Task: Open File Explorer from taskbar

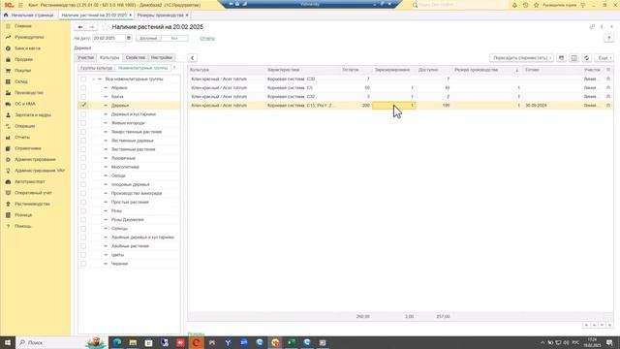Action: point(133,342)
